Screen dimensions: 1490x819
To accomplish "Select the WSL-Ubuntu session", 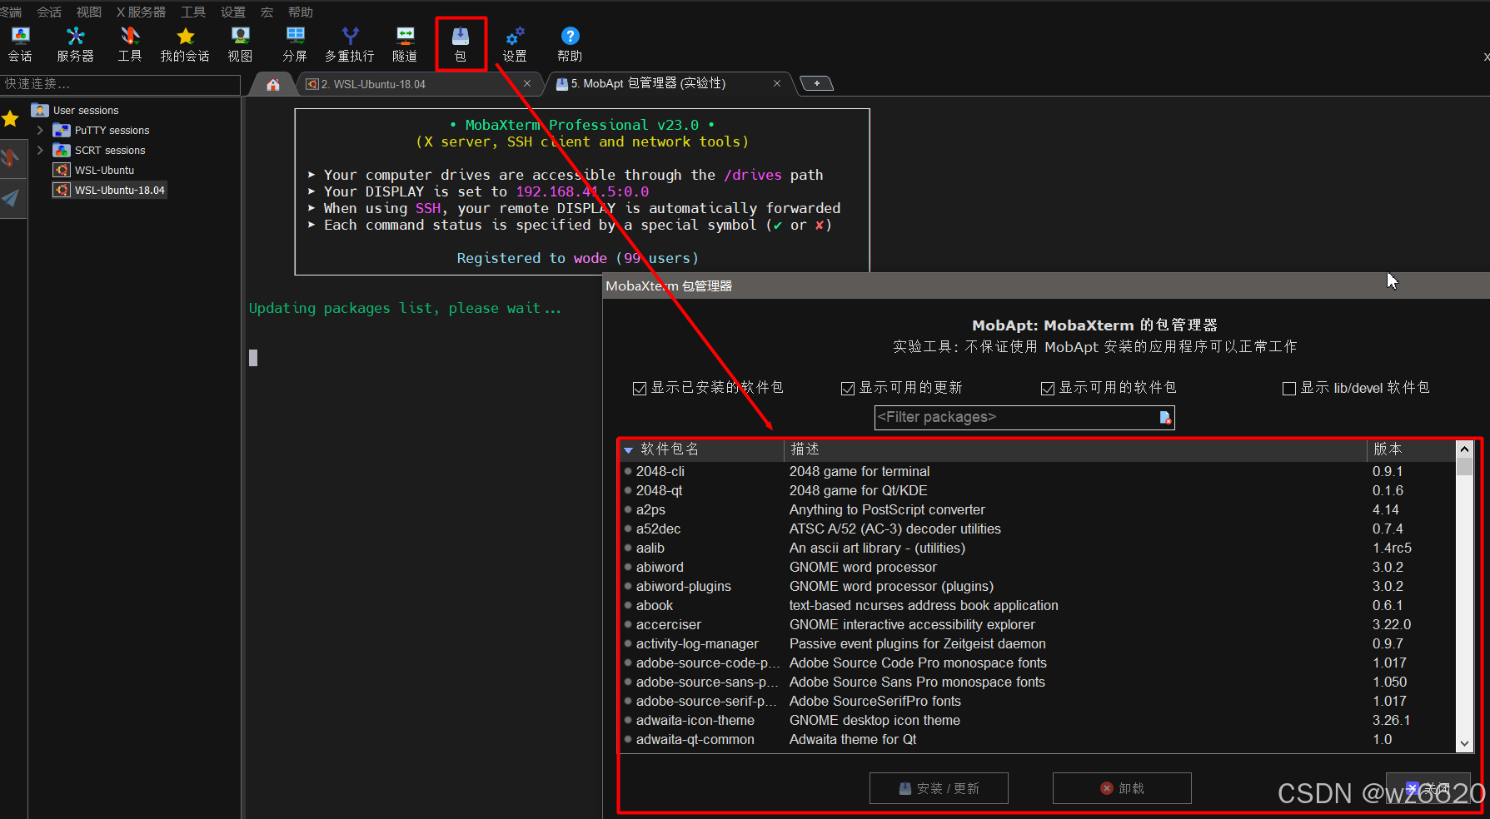I will [x=94, y=170].
